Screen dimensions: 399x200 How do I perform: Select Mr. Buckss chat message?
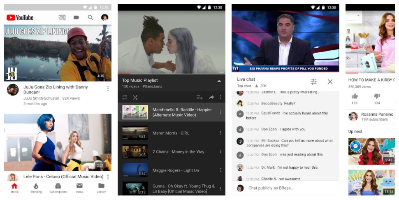[x=285, y=143]
